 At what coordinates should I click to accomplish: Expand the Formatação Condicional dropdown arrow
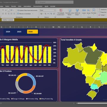[x=64, y=15]
